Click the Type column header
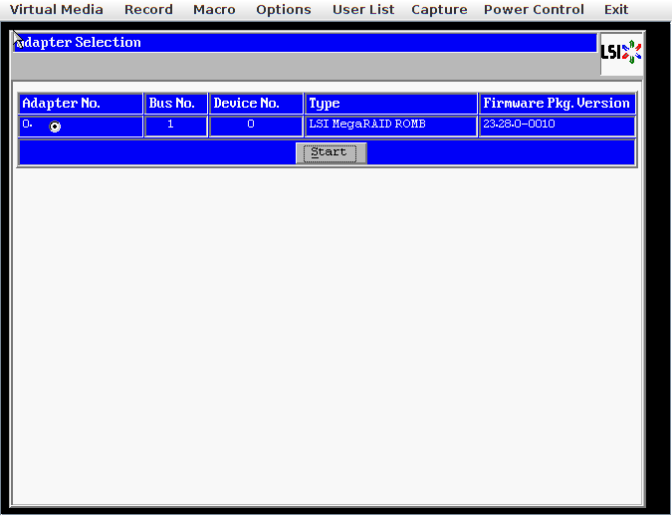Viewport: 672px width, 516px height. [x=391, y=104]
